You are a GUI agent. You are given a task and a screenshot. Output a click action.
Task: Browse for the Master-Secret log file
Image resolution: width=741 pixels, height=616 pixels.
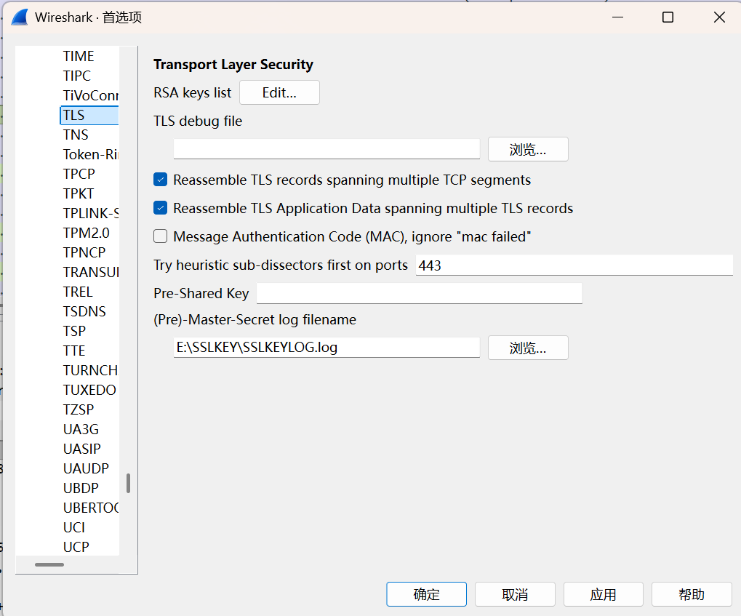click(528, 348)
